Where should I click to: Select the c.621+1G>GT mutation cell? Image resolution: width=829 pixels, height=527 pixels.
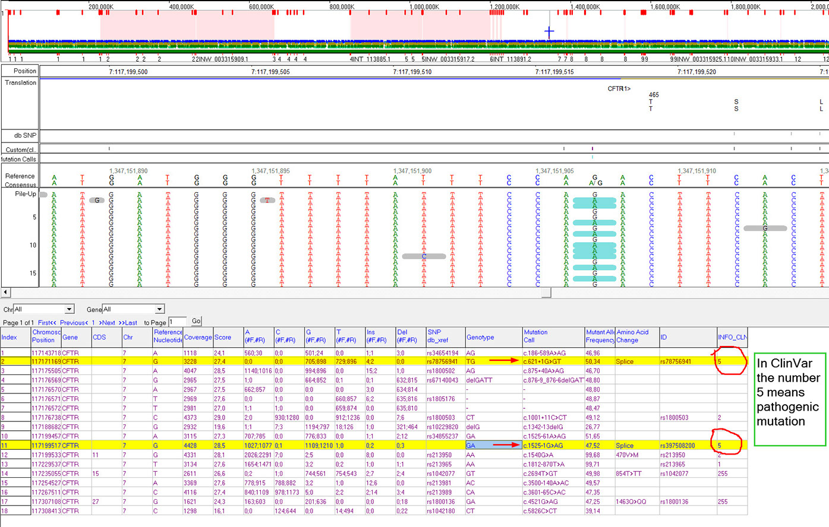coord(542,361)
